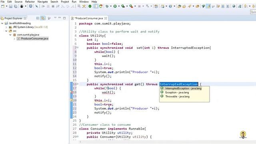
Task: Open the Project menu
Action: (x=65, y=2)
